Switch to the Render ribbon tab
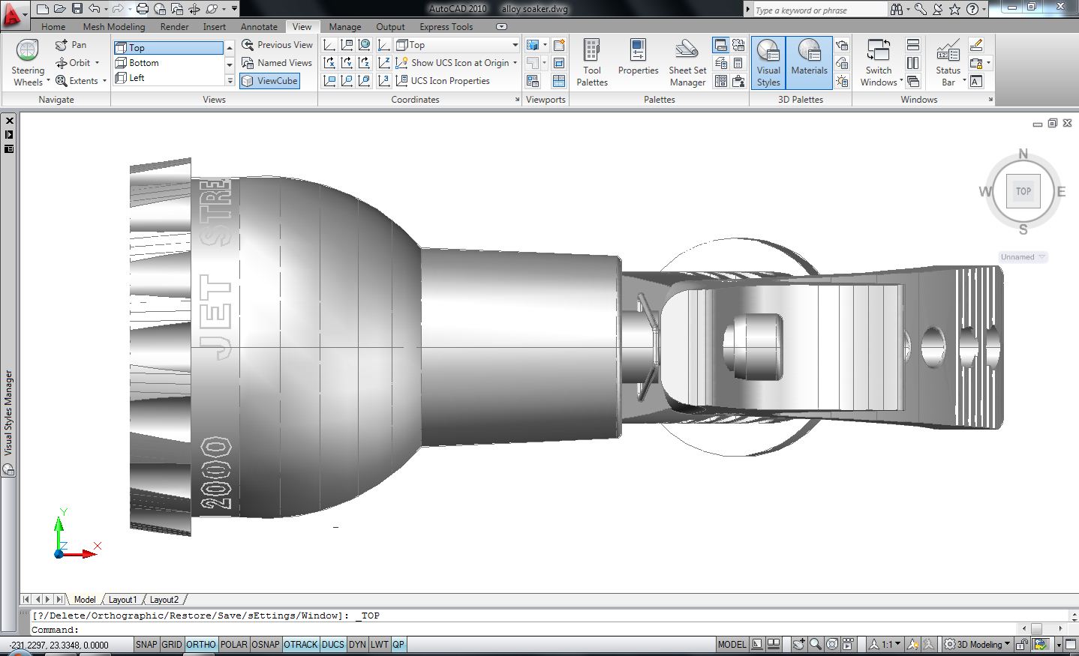This screenshot has width=1079, height=656. [174, 27]
